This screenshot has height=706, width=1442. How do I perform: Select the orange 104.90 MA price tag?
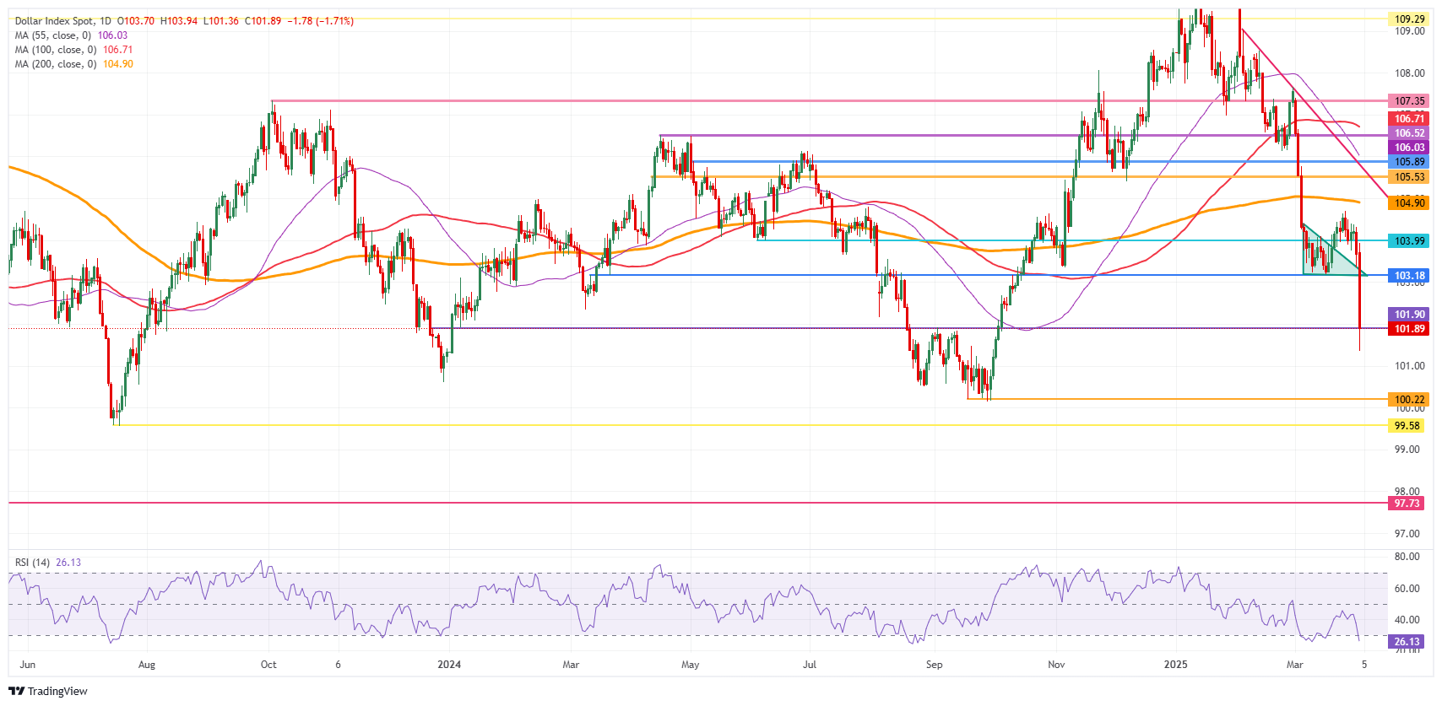pos(1408,203)
